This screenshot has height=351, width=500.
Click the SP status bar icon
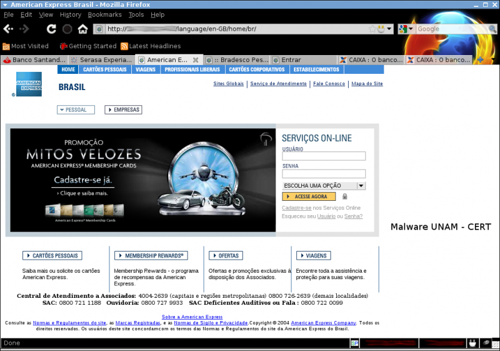[x=354, y=343]
